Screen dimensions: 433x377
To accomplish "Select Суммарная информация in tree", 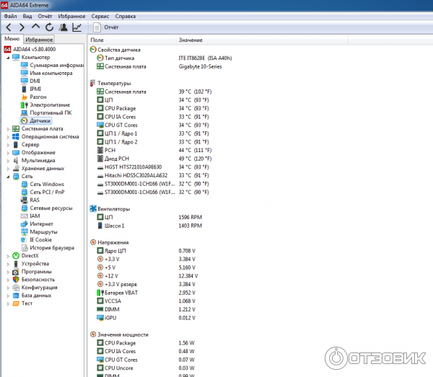I will click(52, 65).
